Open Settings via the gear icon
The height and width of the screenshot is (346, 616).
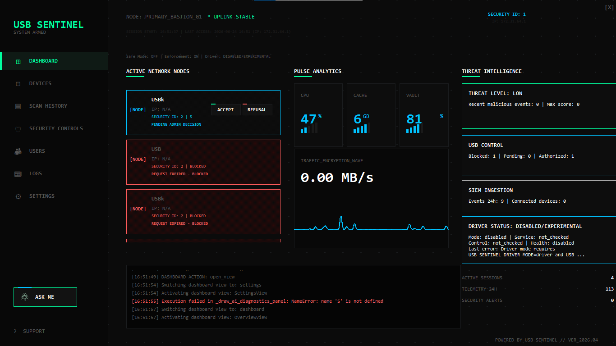click(18, 196)
